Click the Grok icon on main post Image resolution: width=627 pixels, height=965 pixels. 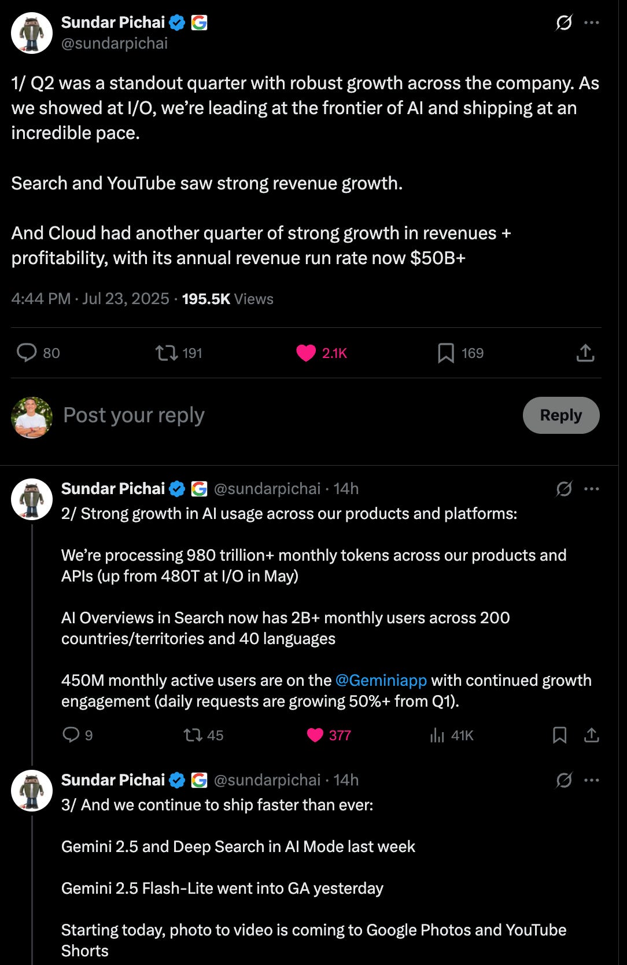click(x=564, y=23)
